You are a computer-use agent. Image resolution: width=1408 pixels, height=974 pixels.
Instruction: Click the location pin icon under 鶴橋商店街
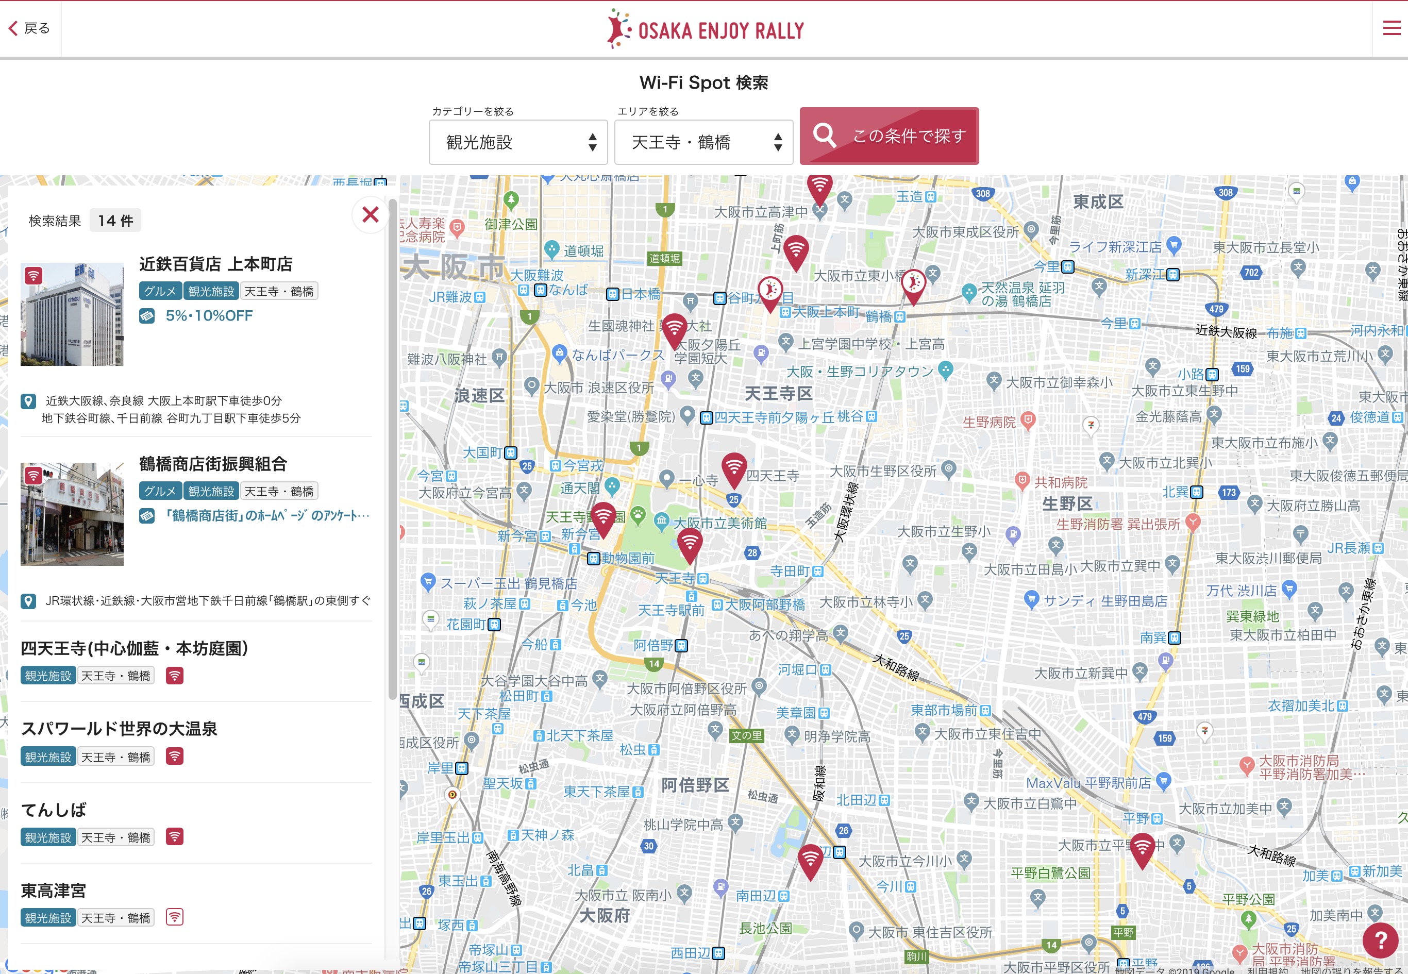(x=28, y=601)
